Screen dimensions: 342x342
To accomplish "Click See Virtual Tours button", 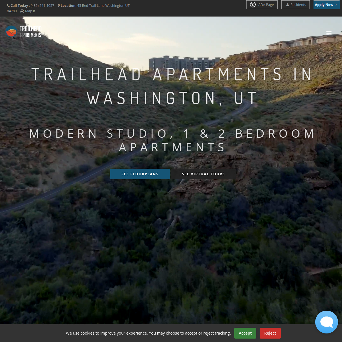I will [x=203, y=174].
